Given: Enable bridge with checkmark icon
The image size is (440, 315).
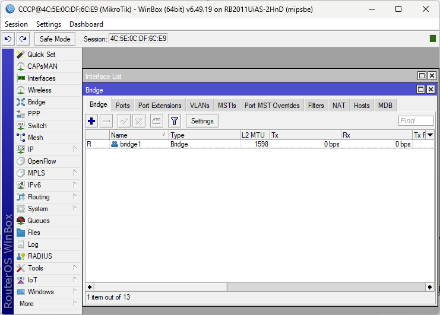Looking at the screenshot, I should 124,121.
